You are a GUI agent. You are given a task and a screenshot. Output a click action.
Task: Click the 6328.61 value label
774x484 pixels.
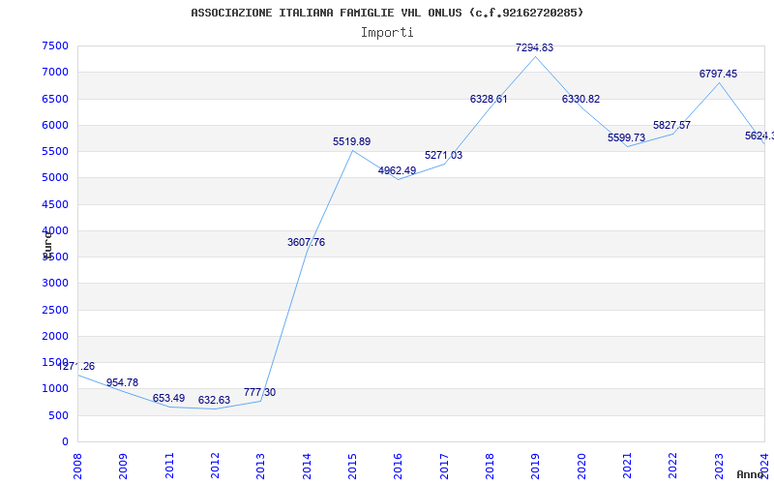(489, 100)
